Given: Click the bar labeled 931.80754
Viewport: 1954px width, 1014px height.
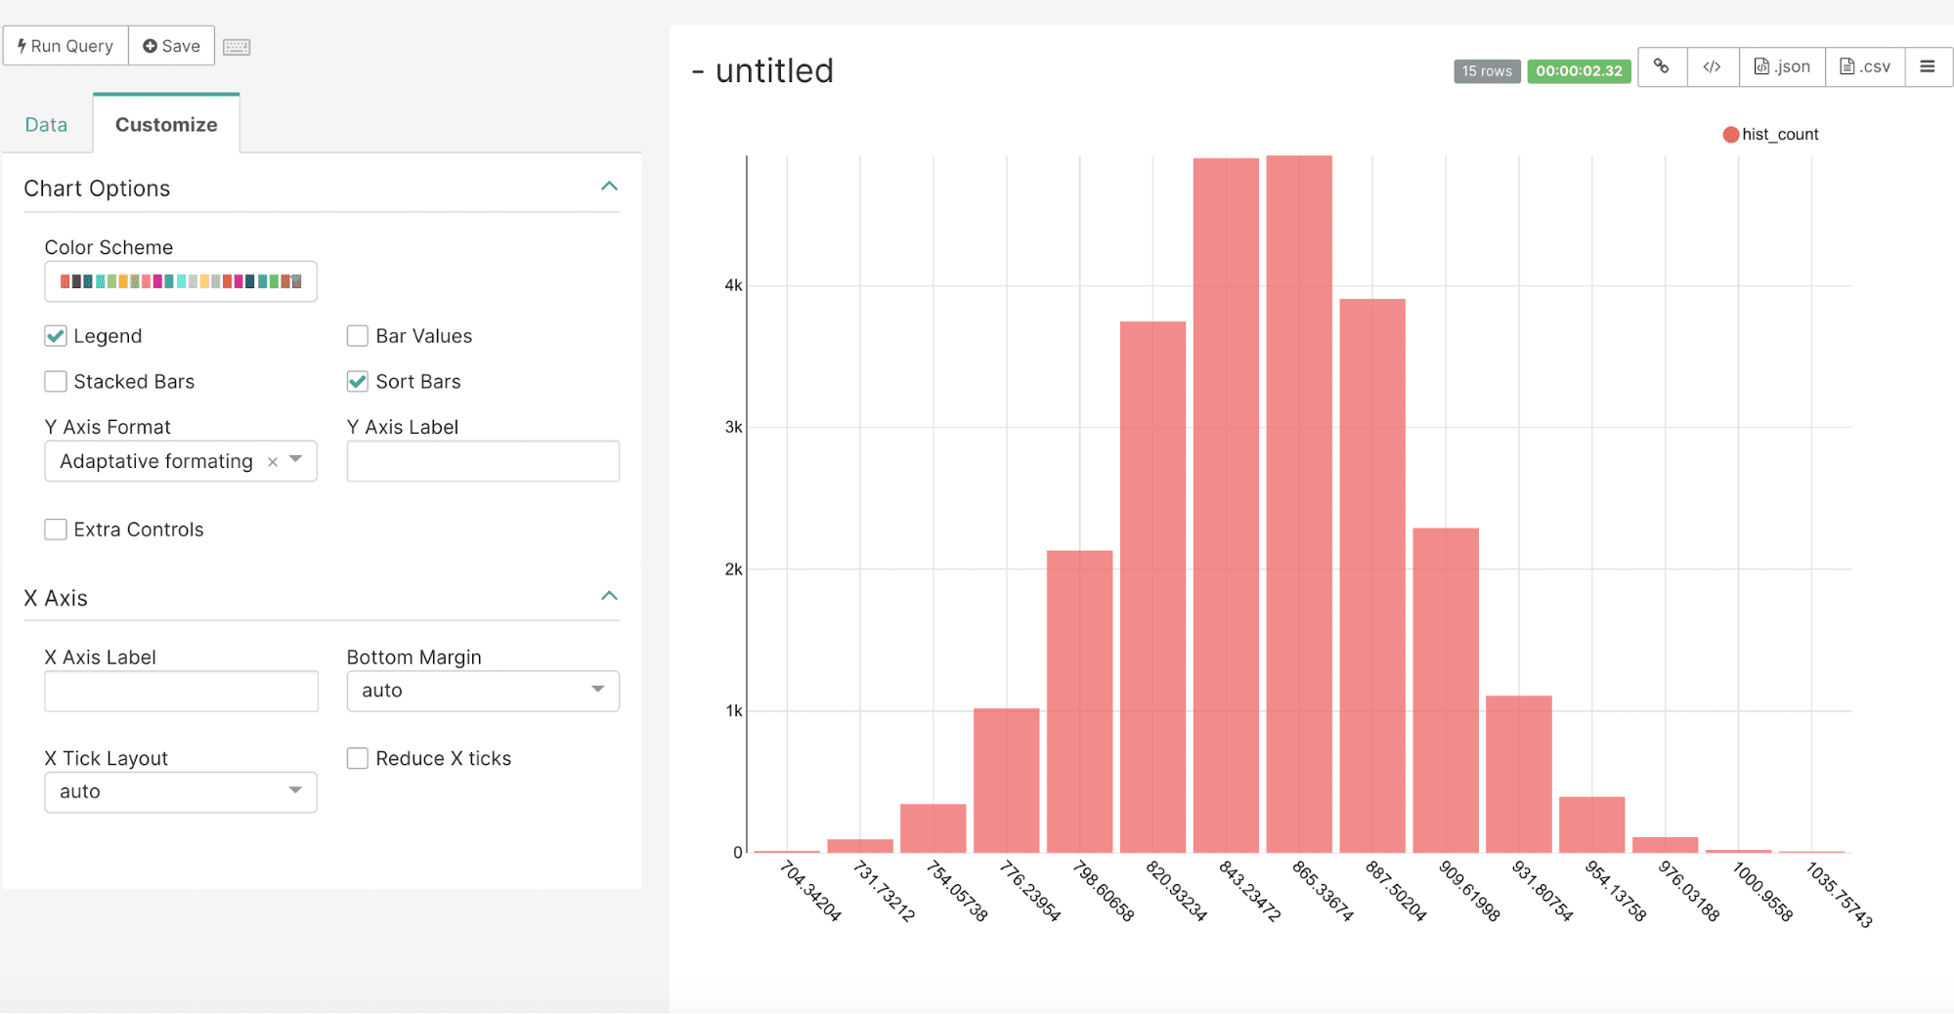Looking at the screenshot, I should pos(1519,775).
